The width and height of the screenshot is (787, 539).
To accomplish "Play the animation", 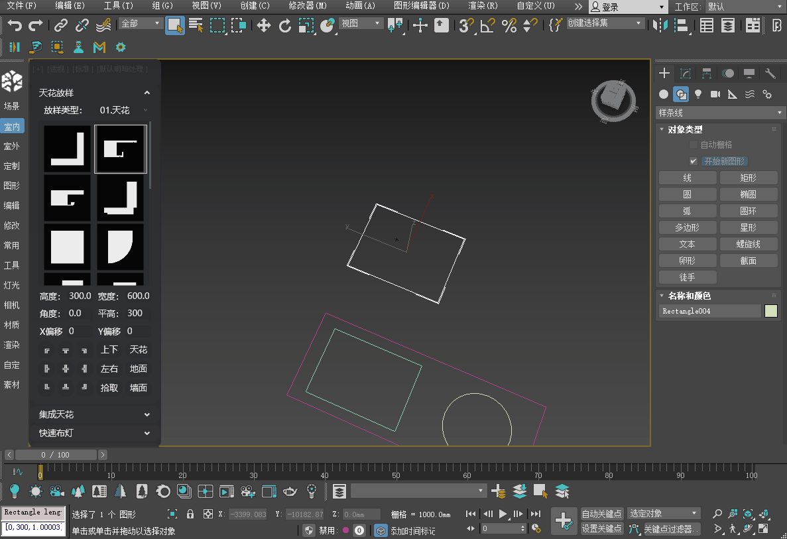I will click(503, 514).
